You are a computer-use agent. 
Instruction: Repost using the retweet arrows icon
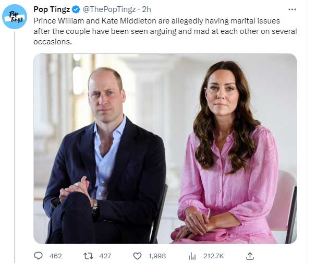[x=88, y=256]
